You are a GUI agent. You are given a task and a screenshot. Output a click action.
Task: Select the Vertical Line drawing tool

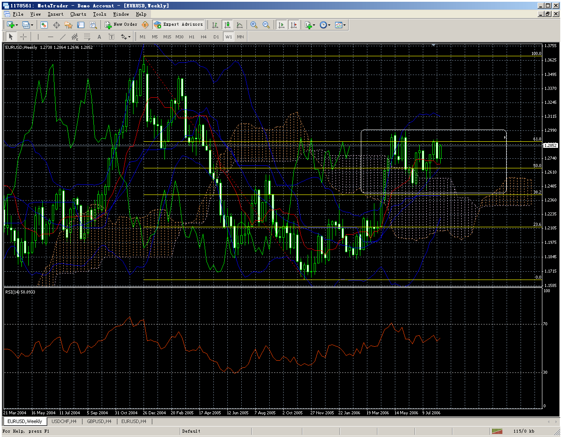tap(38, 37)
